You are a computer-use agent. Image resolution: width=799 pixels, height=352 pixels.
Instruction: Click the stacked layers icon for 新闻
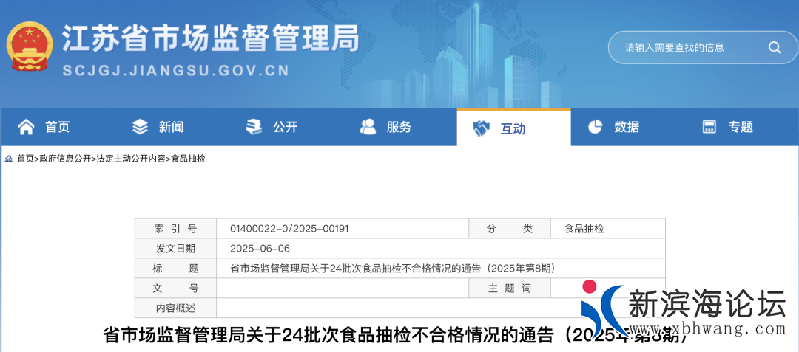click(x=140, y=127)
